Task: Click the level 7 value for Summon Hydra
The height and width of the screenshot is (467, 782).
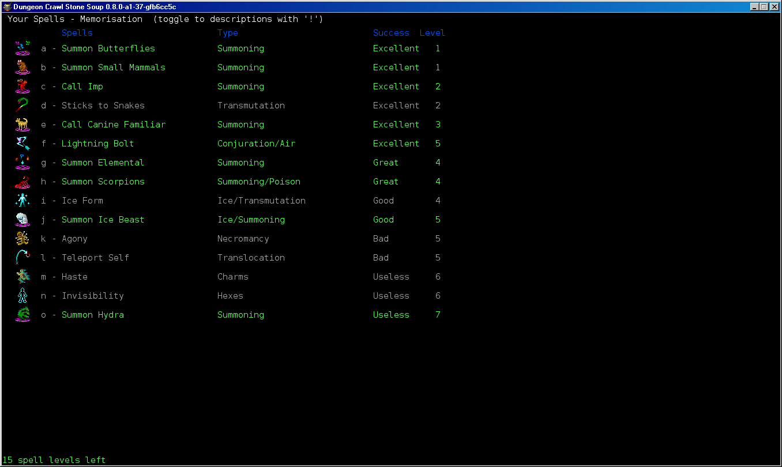Action: [x=438, y=315]
